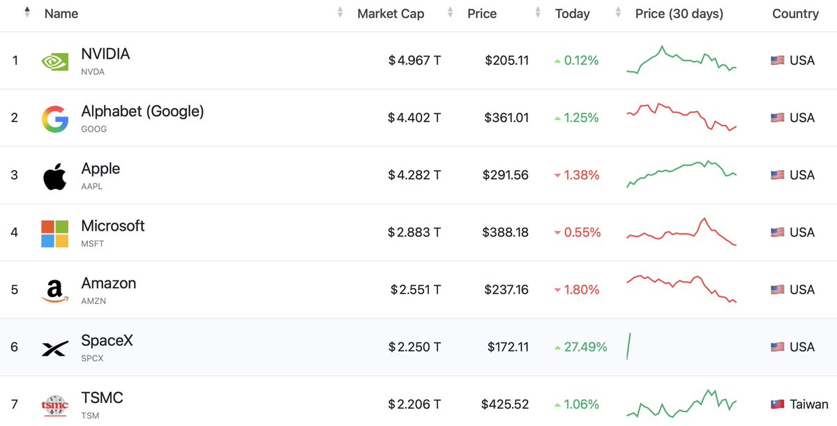View Amazon's 30-day price chart
Screen dimensions: 837x426
(681, 289)
